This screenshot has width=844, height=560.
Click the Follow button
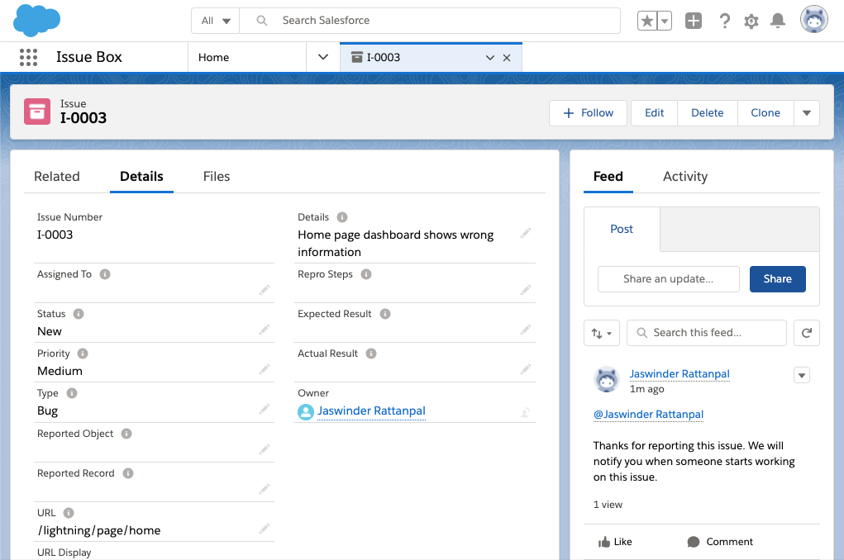pyautogui.click(x=589, y=113)
